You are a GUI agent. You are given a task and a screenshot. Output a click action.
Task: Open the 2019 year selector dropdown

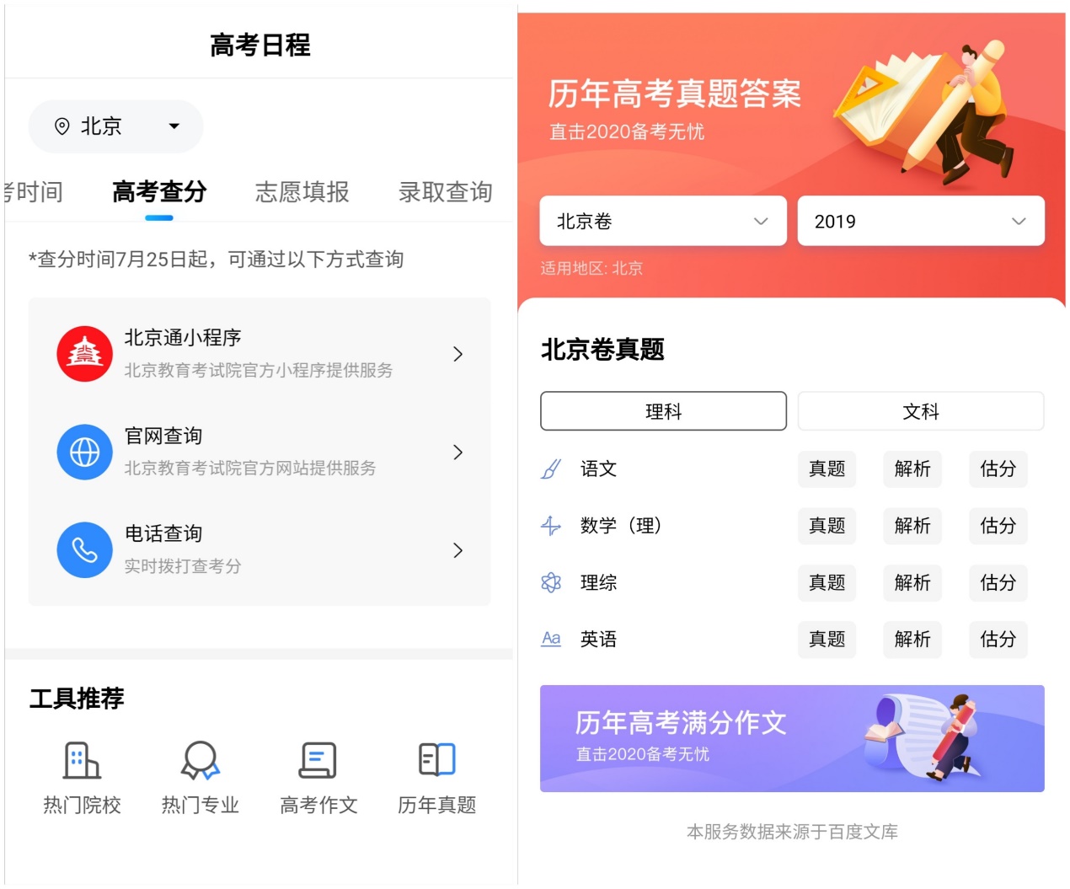coord(920,221)
